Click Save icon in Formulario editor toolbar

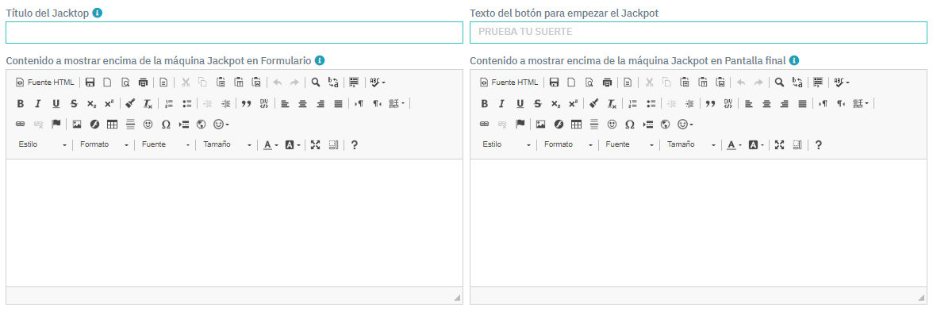point(90,82)
